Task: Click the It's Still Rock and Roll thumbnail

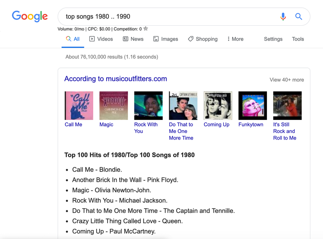Action: click(287, 106)
